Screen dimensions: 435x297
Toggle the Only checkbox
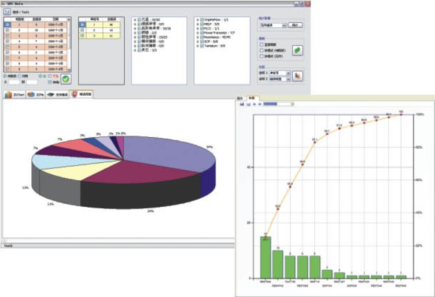(50, 82)
